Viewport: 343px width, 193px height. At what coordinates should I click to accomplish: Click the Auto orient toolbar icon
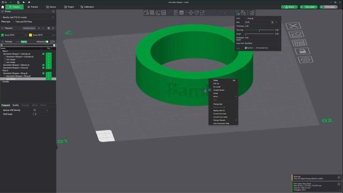click(x=158, y=13)
